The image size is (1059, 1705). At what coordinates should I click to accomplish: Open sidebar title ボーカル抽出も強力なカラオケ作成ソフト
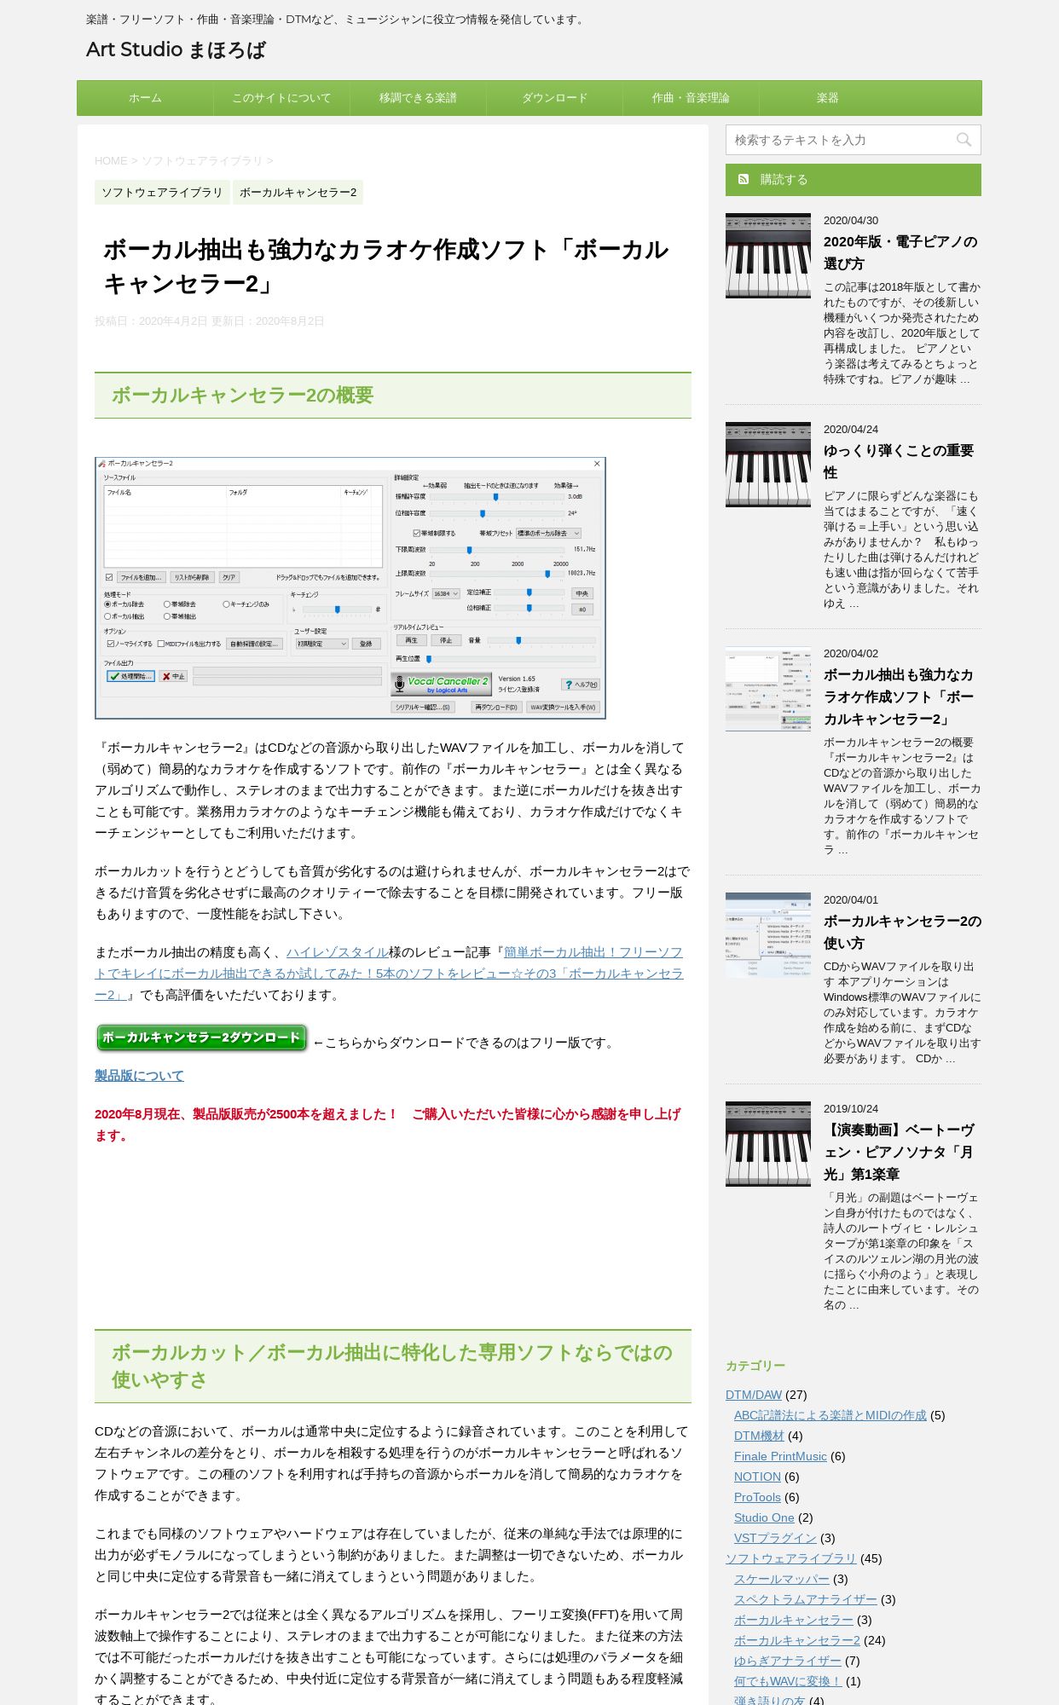pyautogui.click(x=899, y=697)
